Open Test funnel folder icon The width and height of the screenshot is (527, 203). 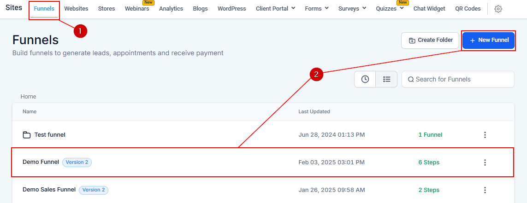(27, 135)
